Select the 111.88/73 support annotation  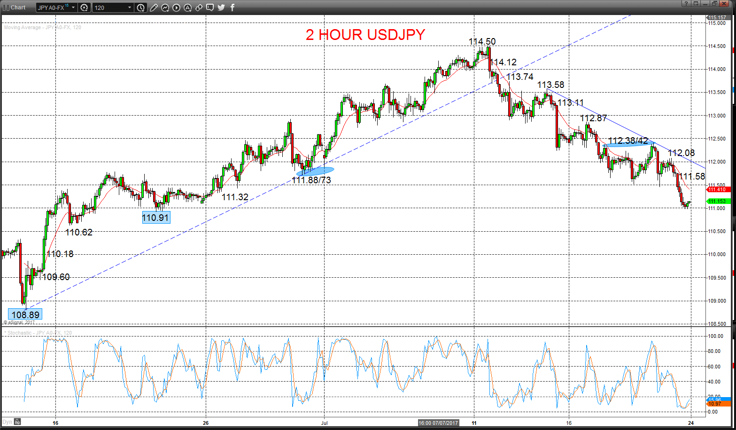[x=311, y=180]
